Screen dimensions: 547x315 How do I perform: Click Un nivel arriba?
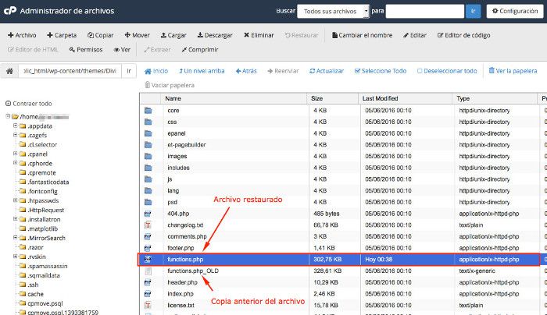click(202, 71)
